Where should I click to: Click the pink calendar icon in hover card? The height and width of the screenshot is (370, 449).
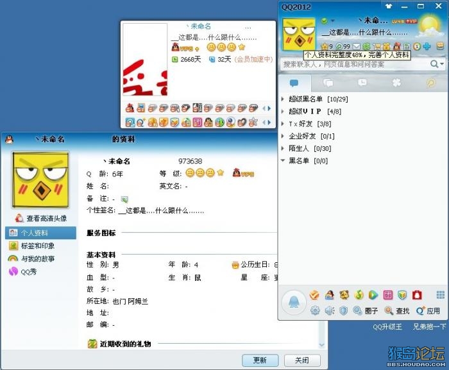tap(197, 122)
